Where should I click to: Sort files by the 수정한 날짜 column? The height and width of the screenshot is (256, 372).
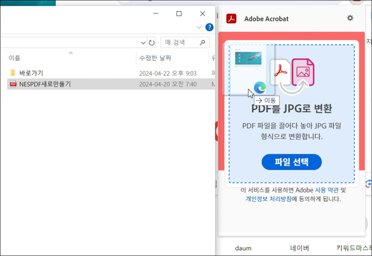tap(155, 58)
